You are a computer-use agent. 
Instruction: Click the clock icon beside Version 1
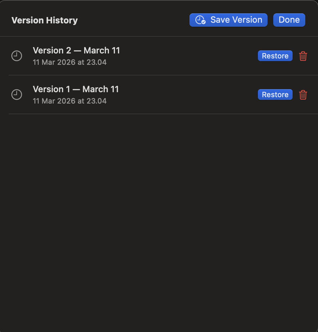coord(17,95)
